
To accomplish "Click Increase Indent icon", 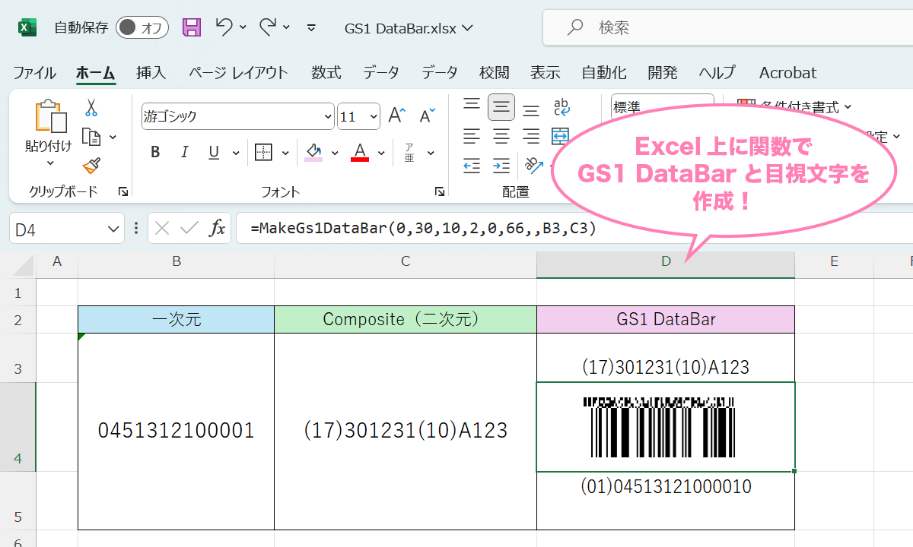I will tap(501, 166).
